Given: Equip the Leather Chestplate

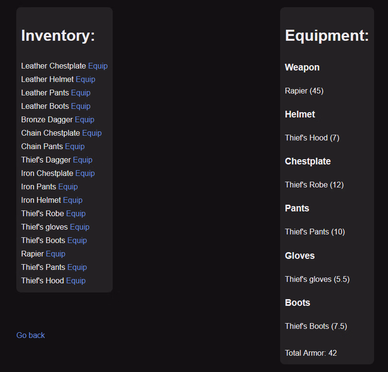Looking at the screenshot, I should click(x=98, y=66).
